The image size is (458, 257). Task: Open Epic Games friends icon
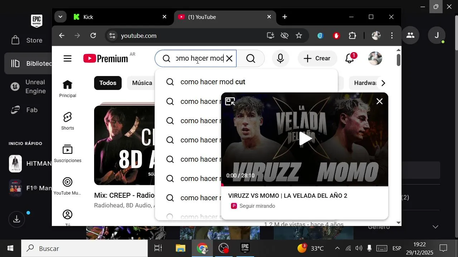[x=410, y=35]
